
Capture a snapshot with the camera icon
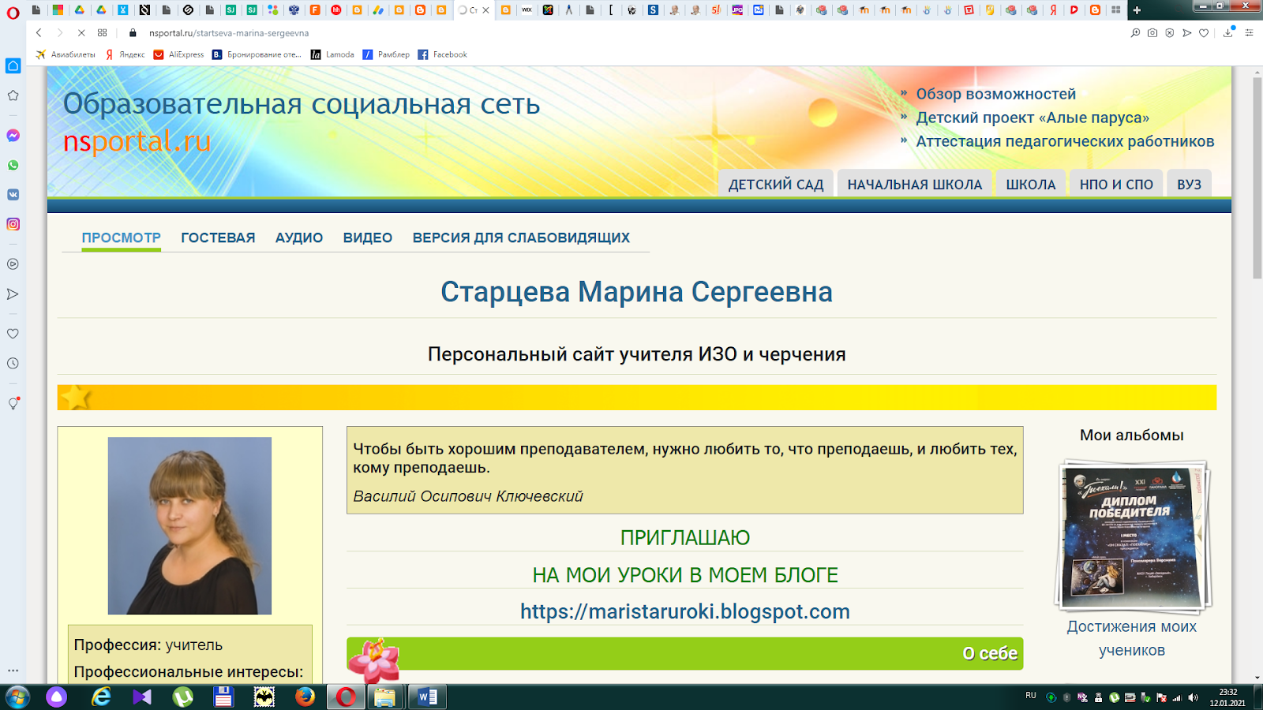(x=1152, y=34)
